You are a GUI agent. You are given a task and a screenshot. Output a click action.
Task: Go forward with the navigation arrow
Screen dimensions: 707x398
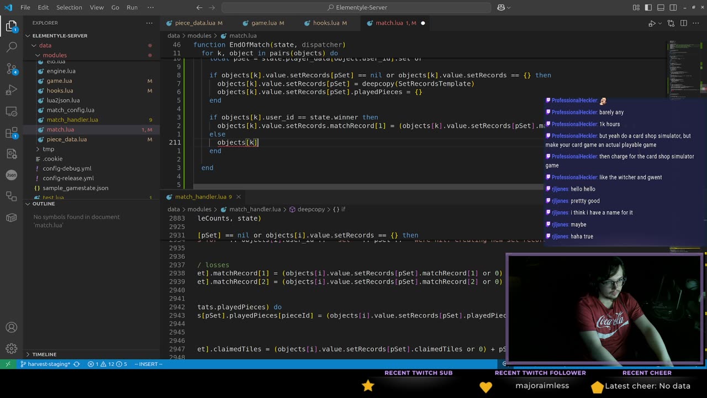click(213, 7)
